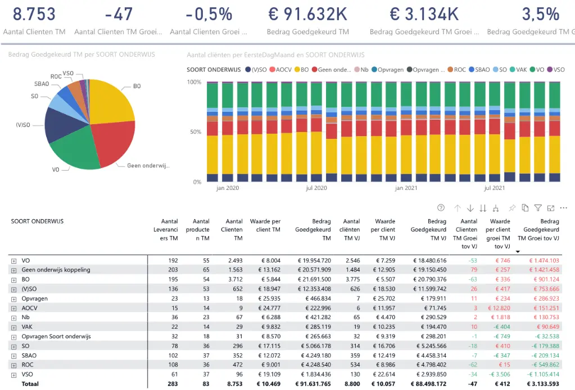
Task: Expand the VSO row in table
Action: tap(14, 375)
